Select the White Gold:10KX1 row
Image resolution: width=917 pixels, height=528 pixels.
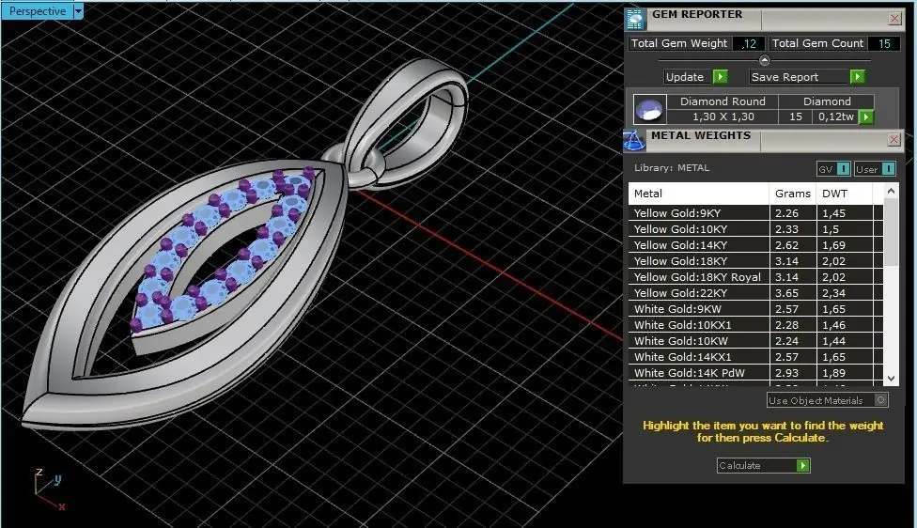click(755, 325)
